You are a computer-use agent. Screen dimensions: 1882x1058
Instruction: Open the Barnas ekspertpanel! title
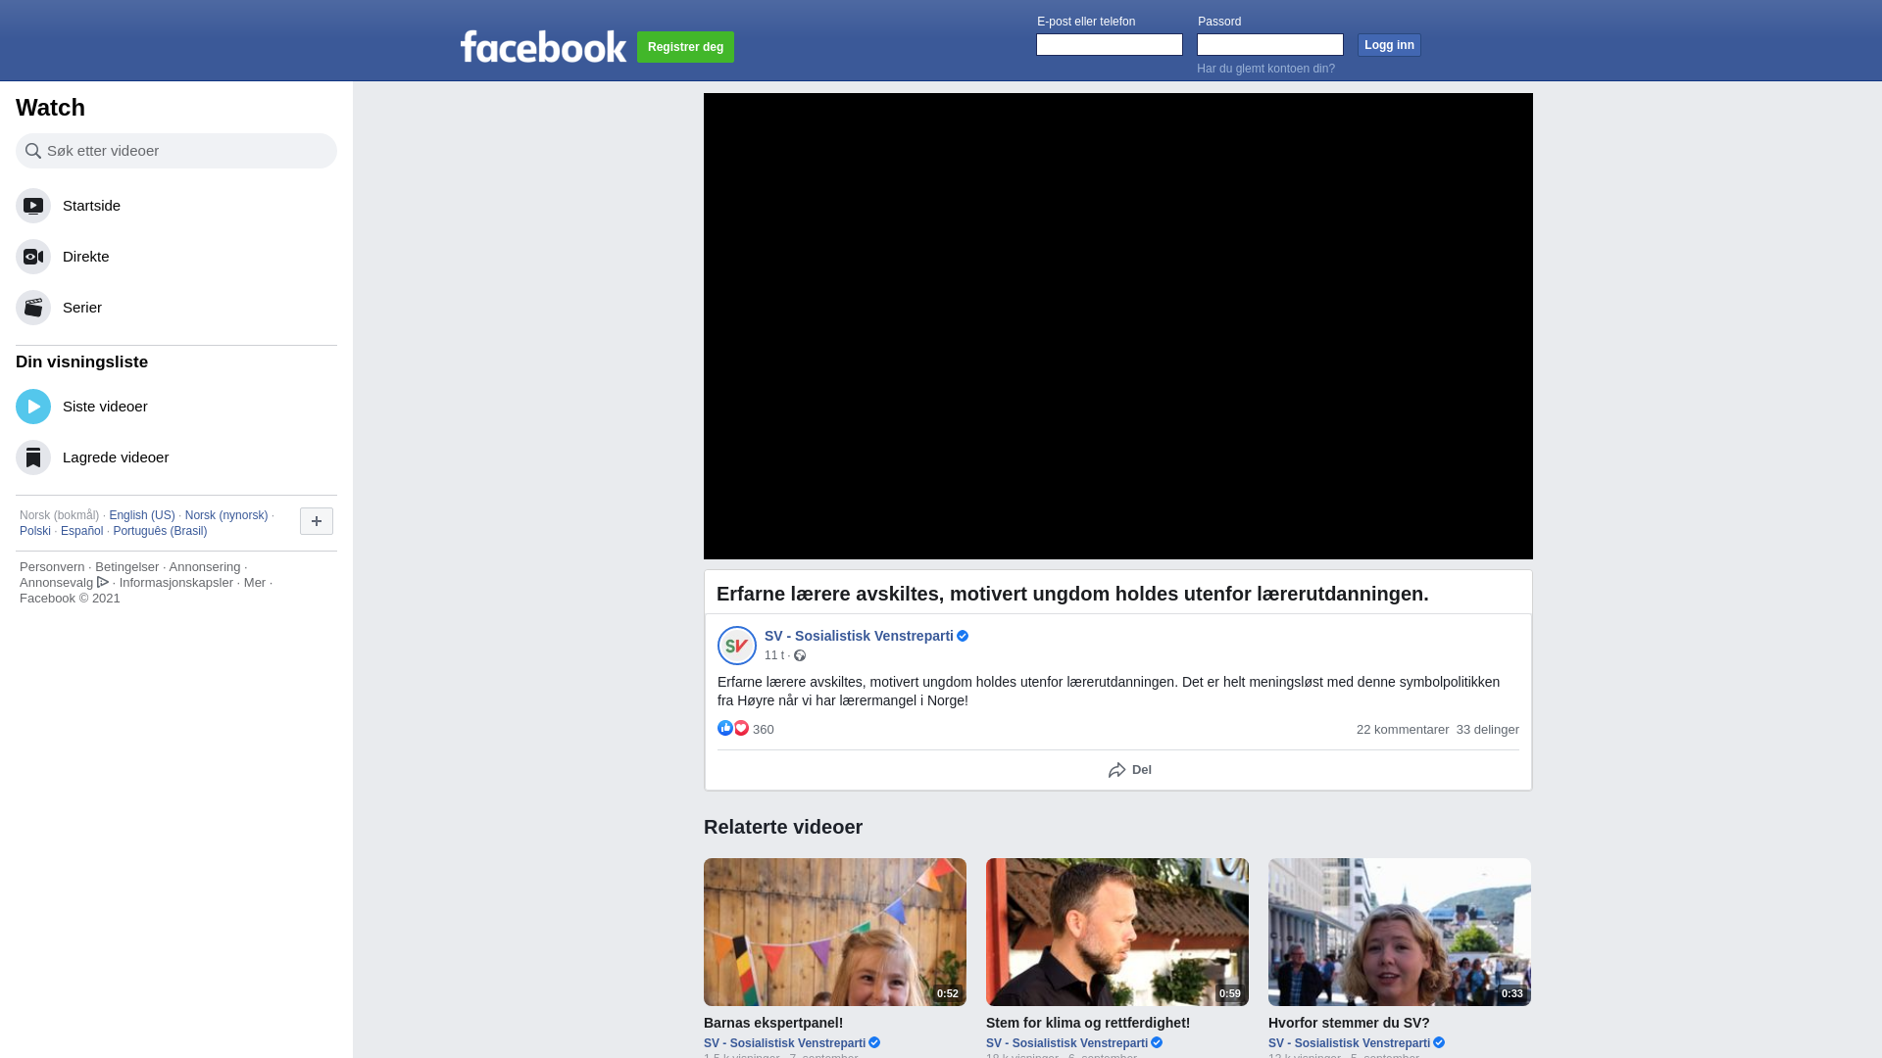click(773, 1023)
